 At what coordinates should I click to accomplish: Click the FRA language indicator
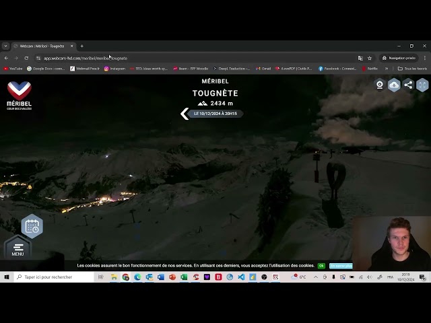(x=390, y=277)
